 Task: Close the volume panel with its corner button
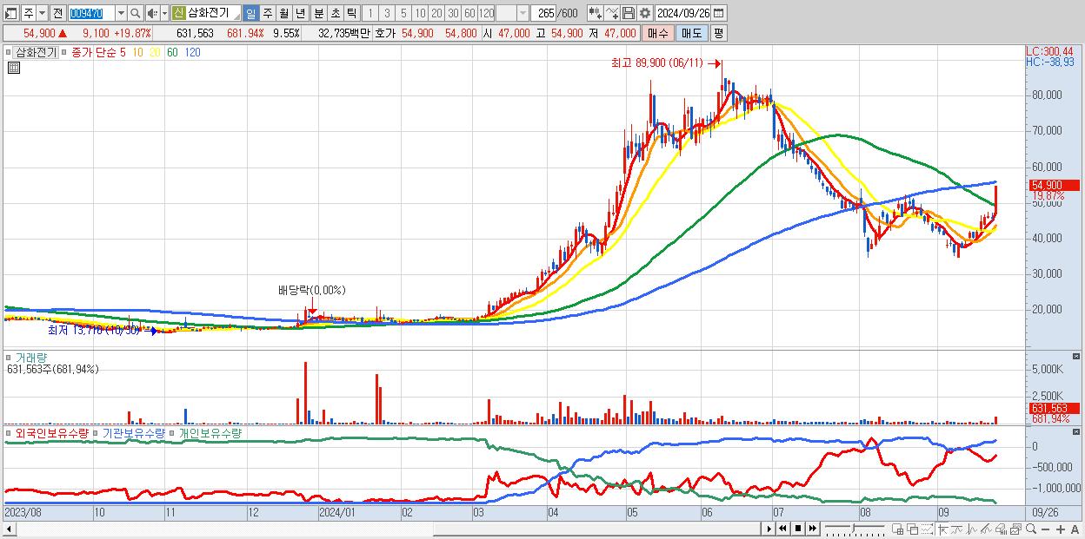pos(1078,357)
